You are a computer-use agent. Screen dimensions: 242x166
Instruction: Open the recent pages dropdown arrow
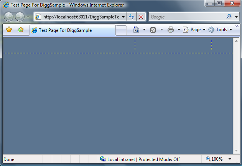pyautogui.click(x=28, y=17)
